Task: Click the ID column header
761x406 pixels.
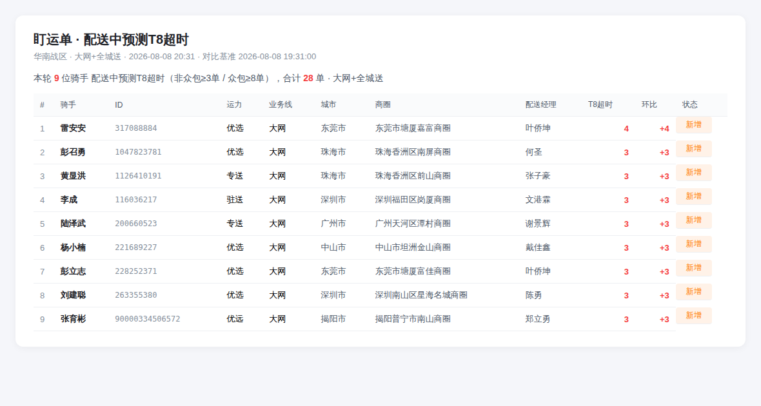Action: (119, 105)
